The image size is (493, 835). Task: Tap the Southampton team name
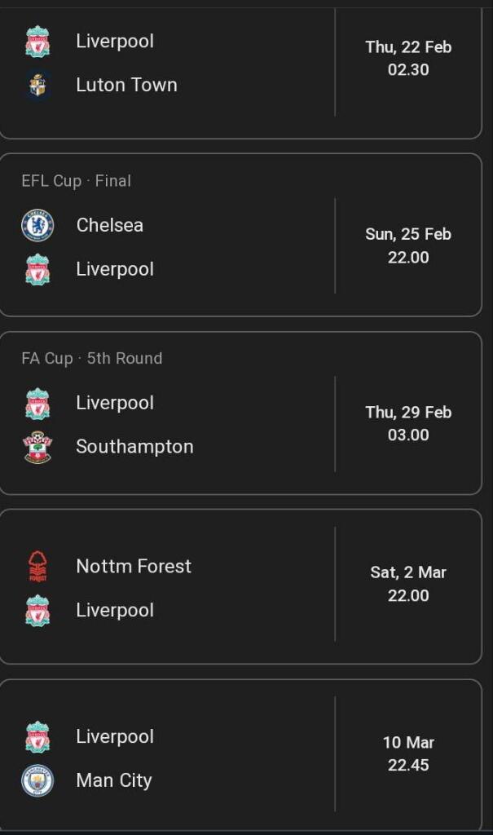tap(134, 447)
